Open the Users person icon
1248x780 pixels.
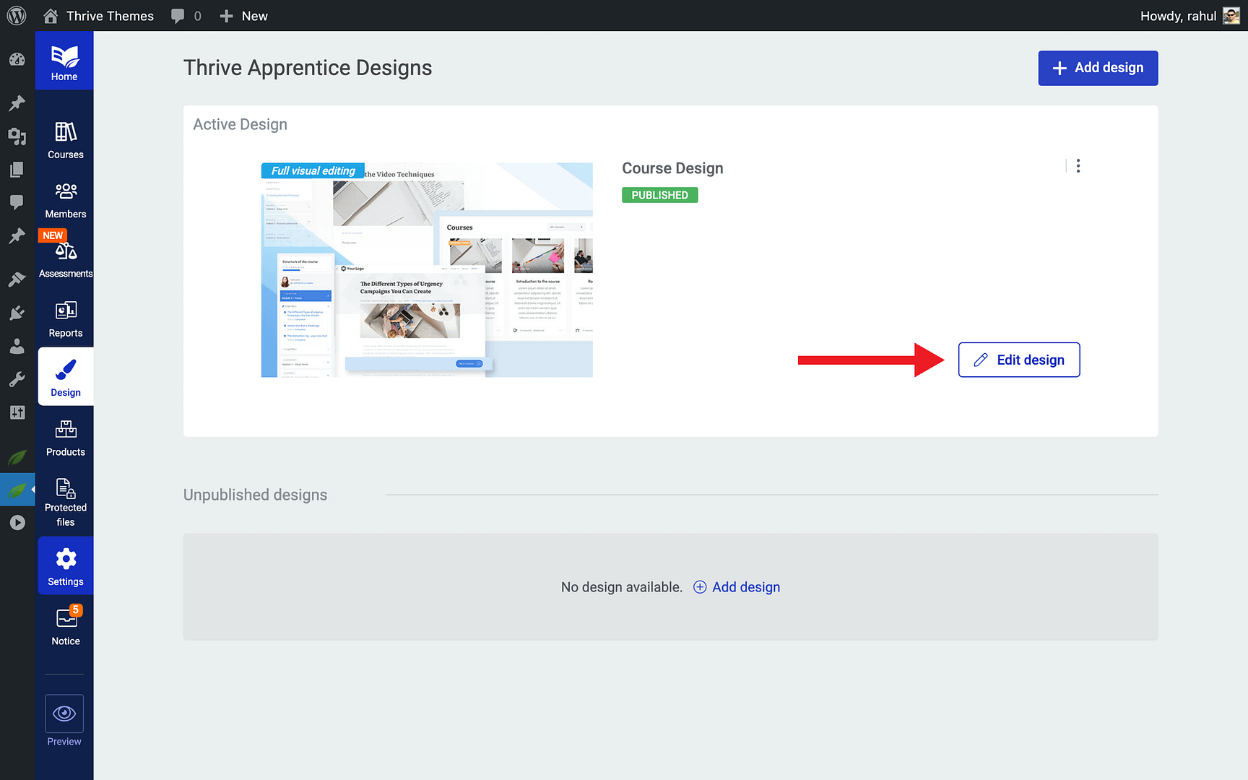tap(17, 346)
